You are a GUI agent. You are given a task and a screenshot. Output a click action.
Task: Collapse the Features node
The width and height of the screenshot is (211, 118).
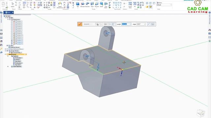(8, 56)
